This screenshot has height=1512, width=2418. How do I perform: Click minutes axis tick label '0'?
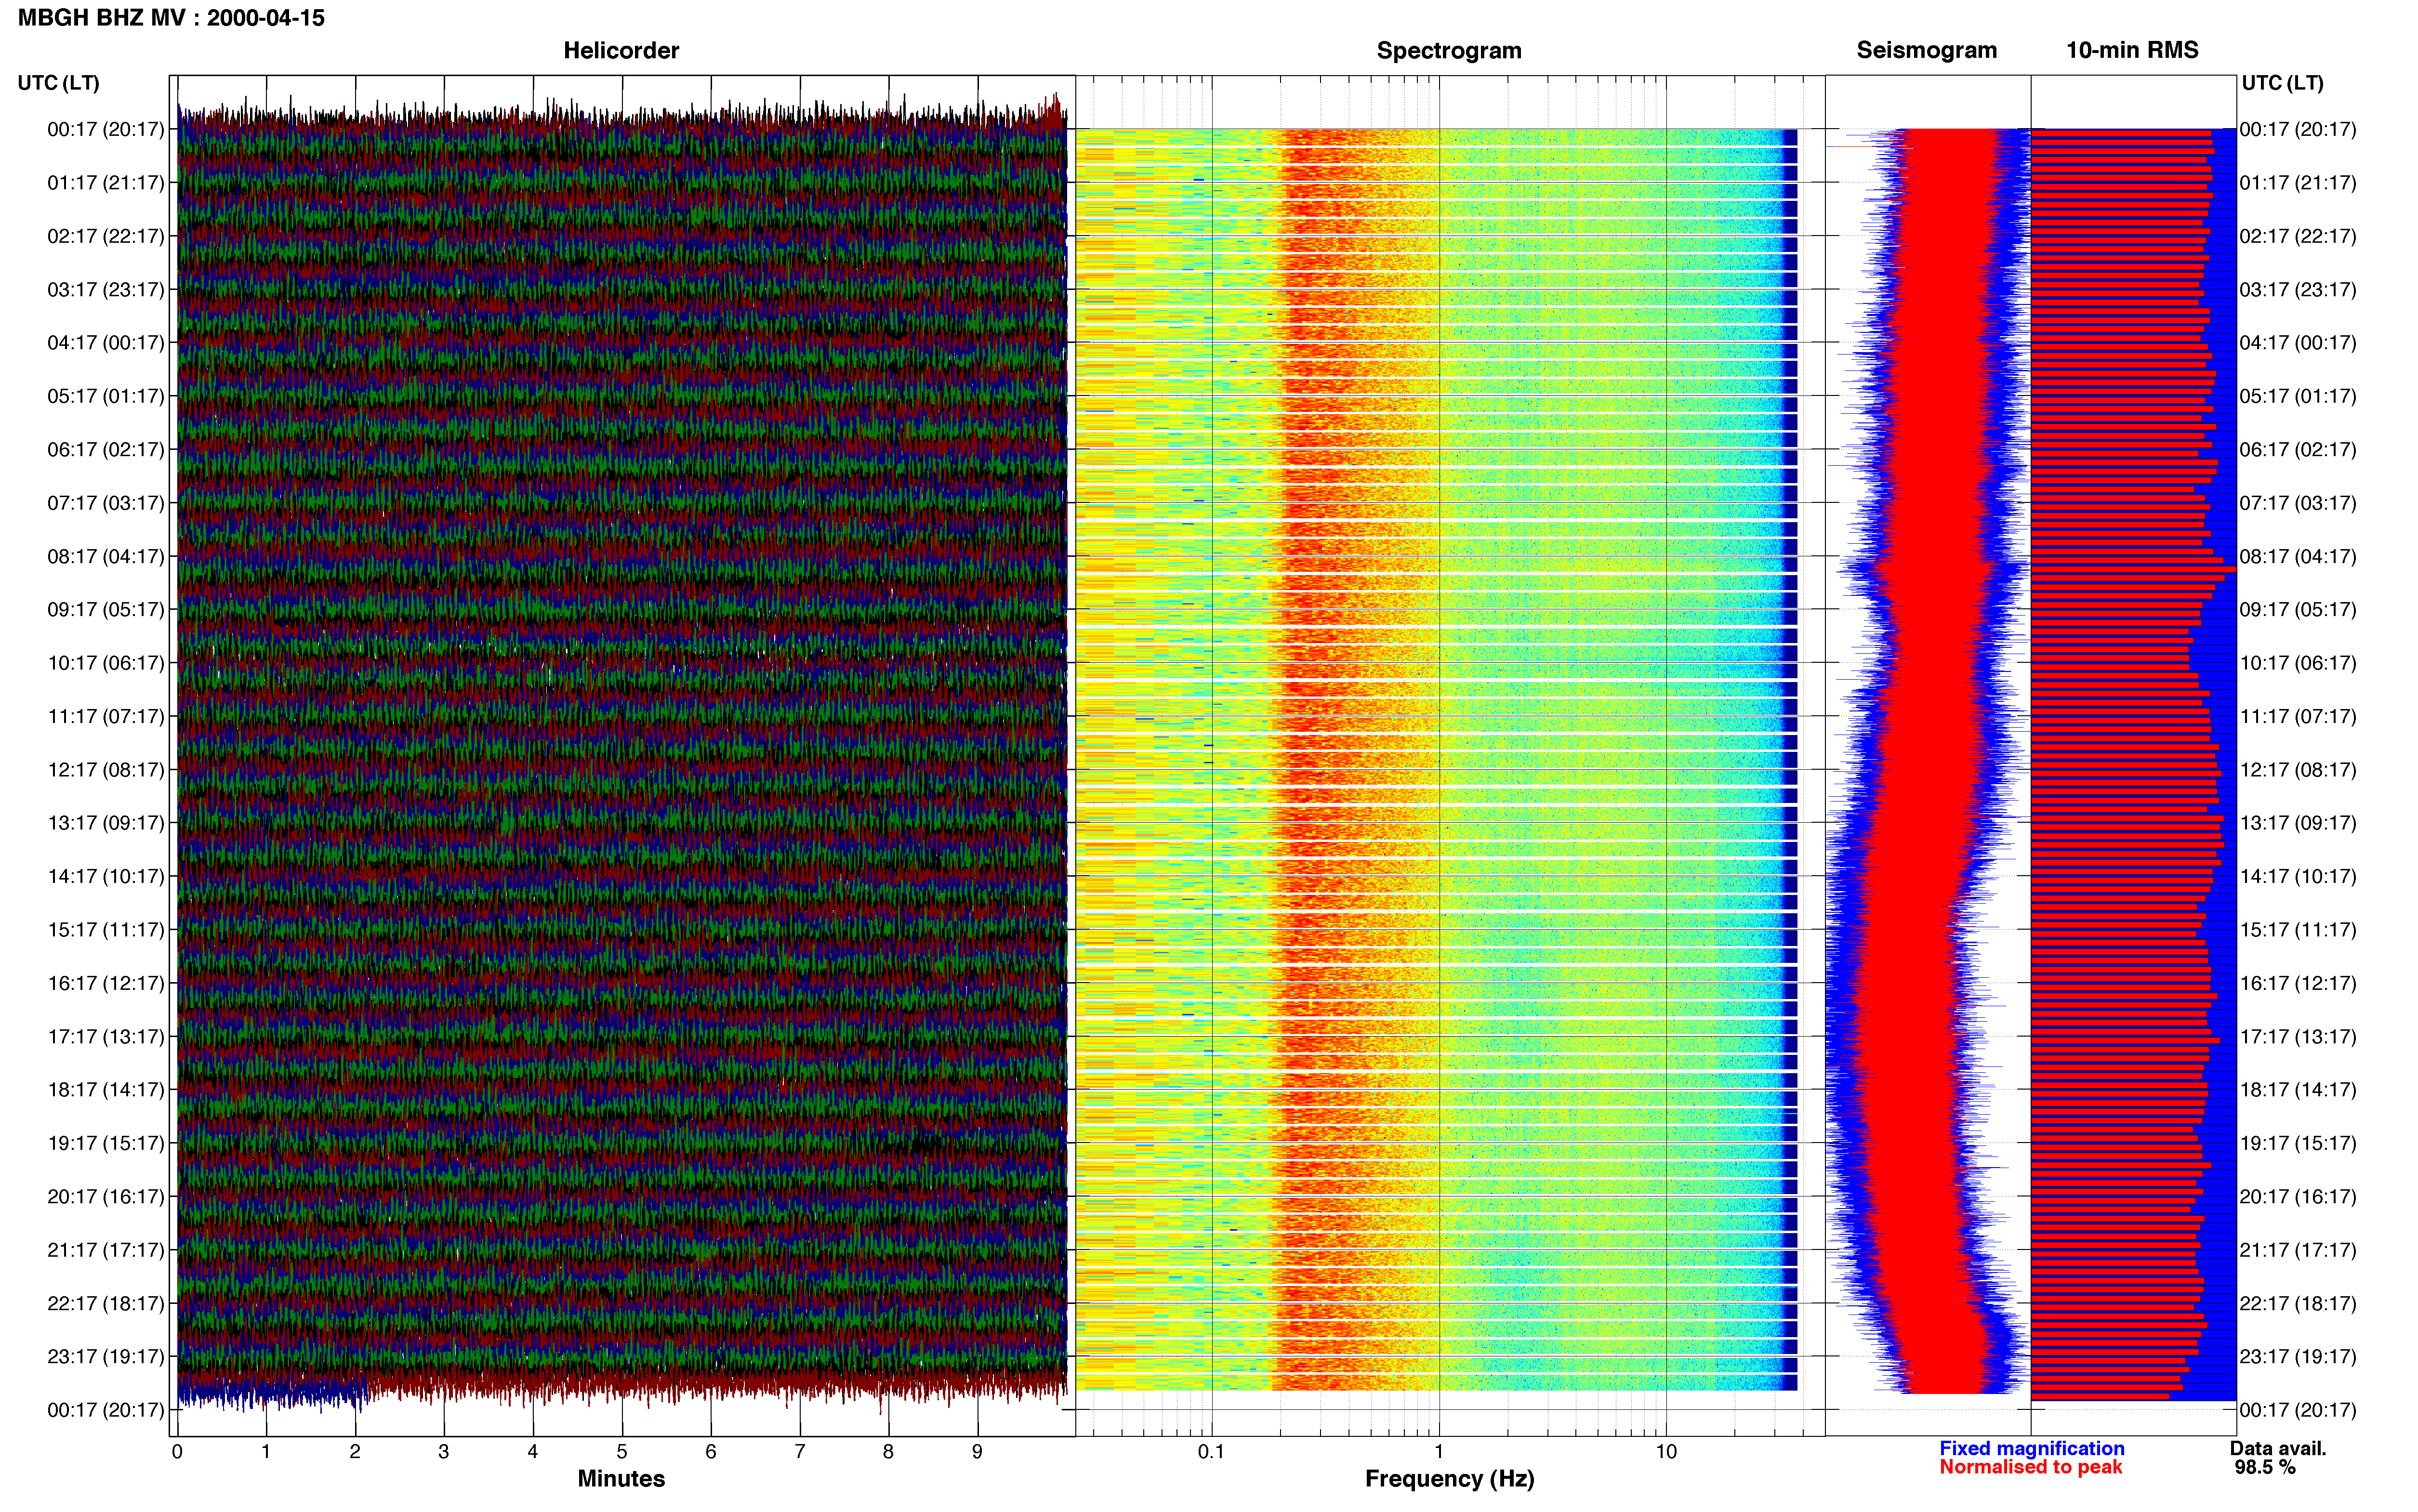coord(177,1452)
